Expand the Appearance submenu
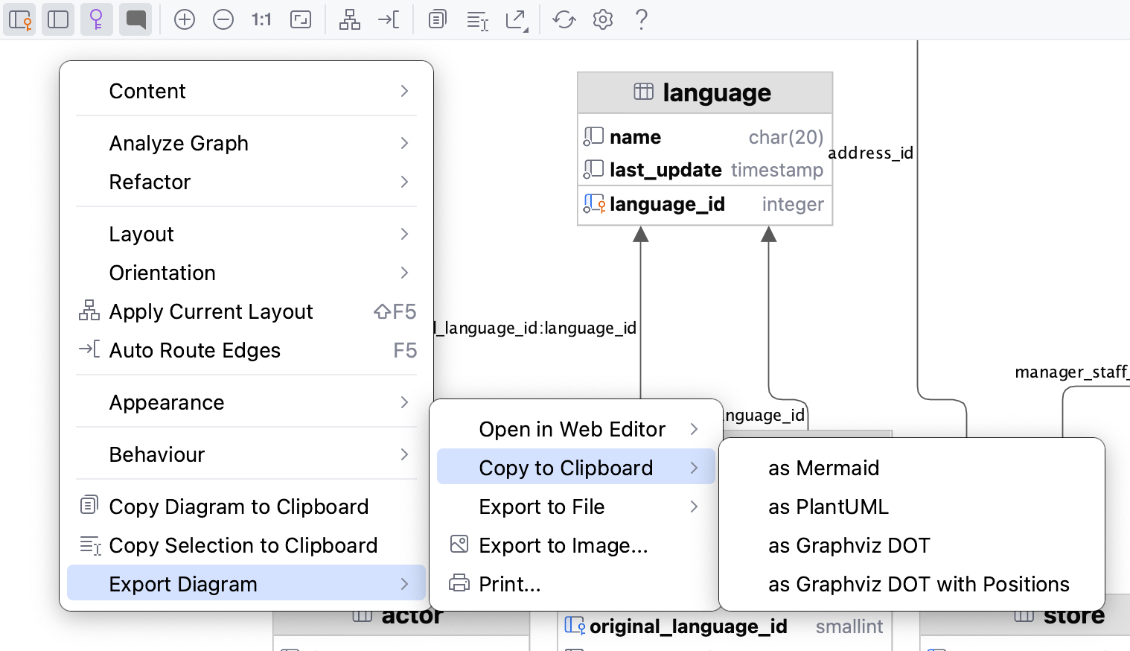This screenshot has height=651, width=1130. coord(246,402)
